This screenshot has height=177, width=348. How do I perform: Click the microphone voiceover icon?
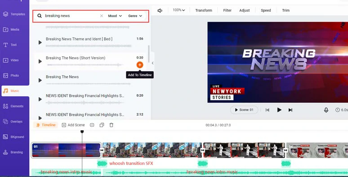coord(326,110)
